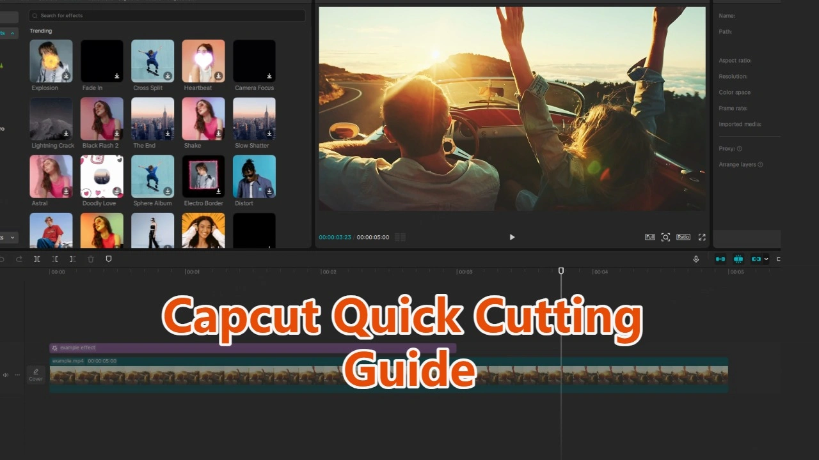The image size is (819, 460).
Task: Toggle the main track magnet button
Action: click(720, 259)
